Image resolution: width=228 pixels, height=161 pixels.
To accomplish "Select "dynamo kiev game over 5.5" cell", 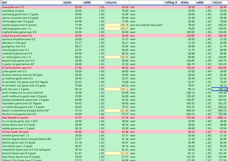I will [32, 61].
